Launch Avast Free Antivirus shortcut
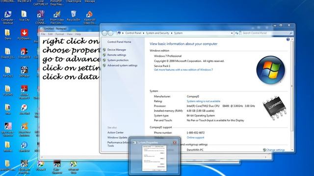Screen dimensions: 314x176 (x=24, y=130)
